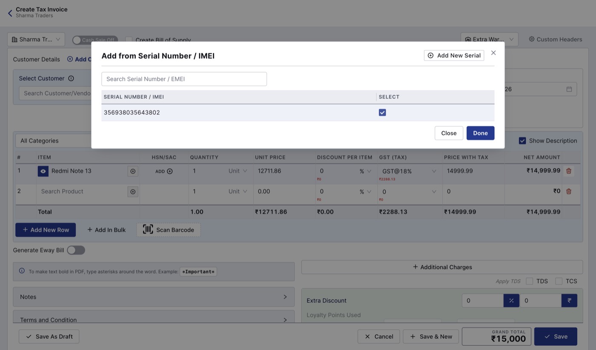
Task: Click the eye icon for Redmi Note 13
Action: tap(43, 171)
